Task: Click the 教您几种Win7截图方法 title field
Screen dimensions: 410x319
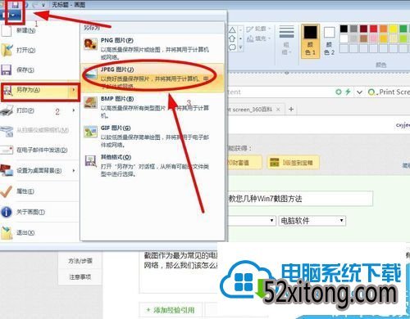Action: 300,199
